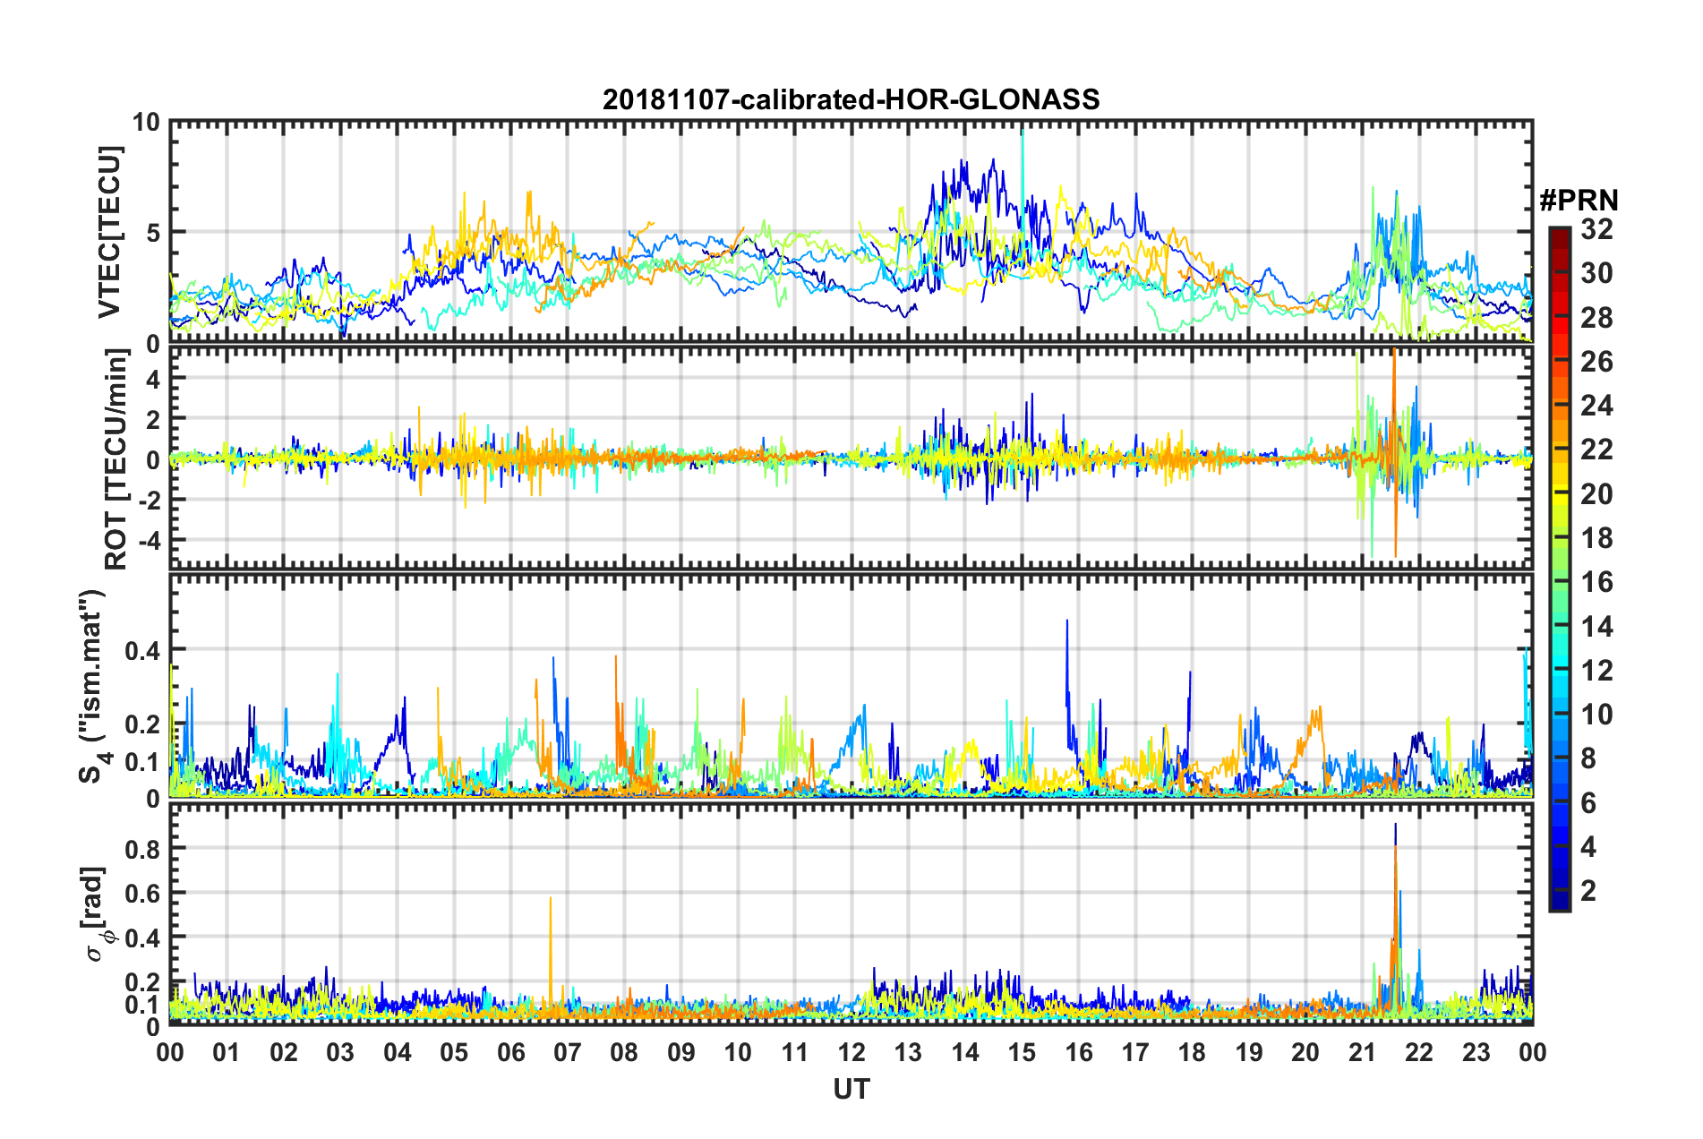Click inside the VTEC time-series plot panel
Image resolution: width=1703 pixels, height=1139 pixels.
[x=851, y=232]
